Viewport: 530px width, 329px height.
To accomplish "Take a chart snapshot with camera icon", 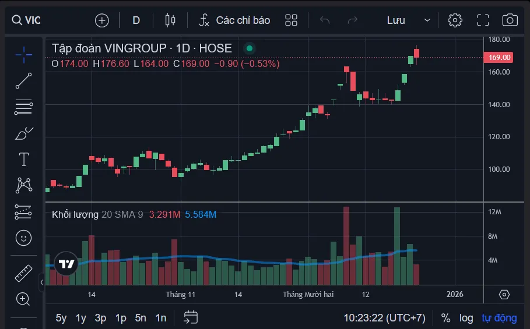I will point(510,20).
